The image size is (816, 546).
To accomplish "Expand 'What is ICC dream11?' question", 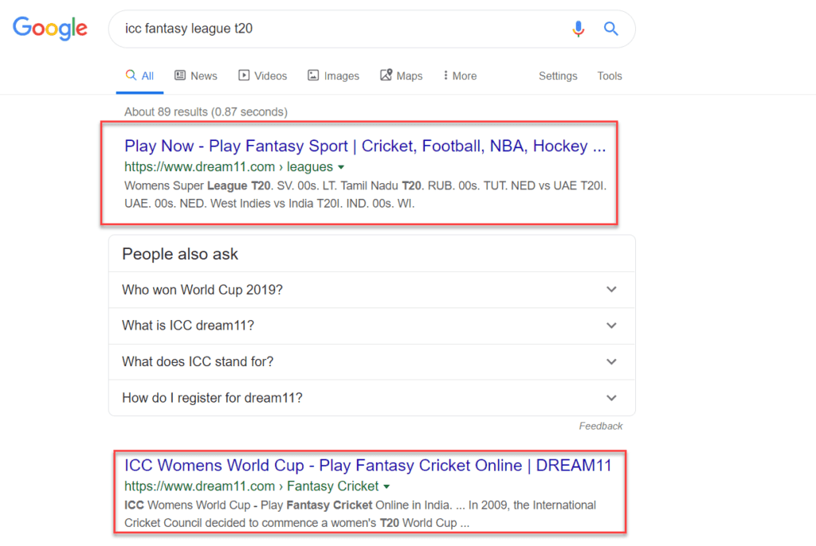I will [371, 326].
